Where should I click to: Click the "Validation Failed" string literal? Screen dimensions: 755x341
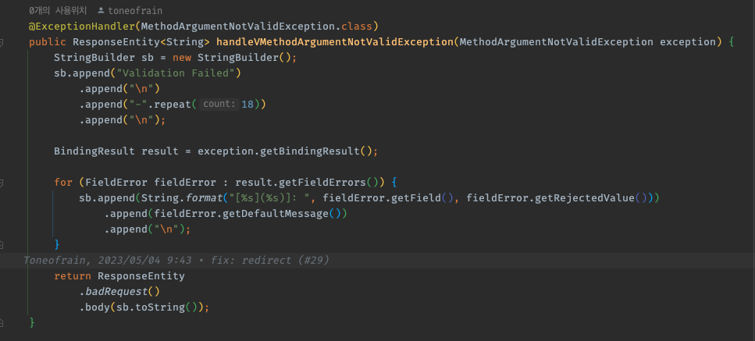point(175,73)
